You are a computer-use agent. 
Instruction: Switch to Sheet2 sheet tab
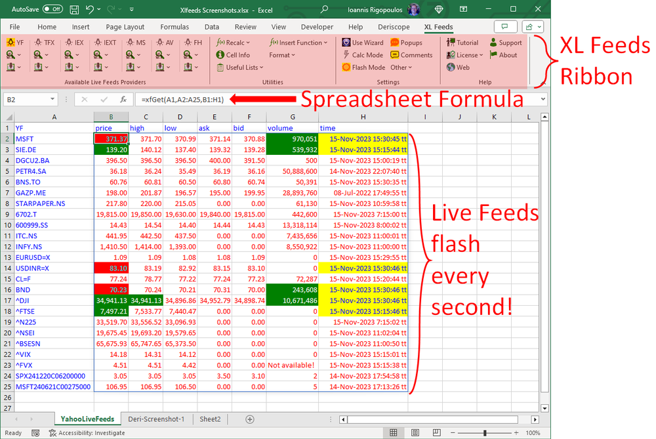[x=210, y=419]
